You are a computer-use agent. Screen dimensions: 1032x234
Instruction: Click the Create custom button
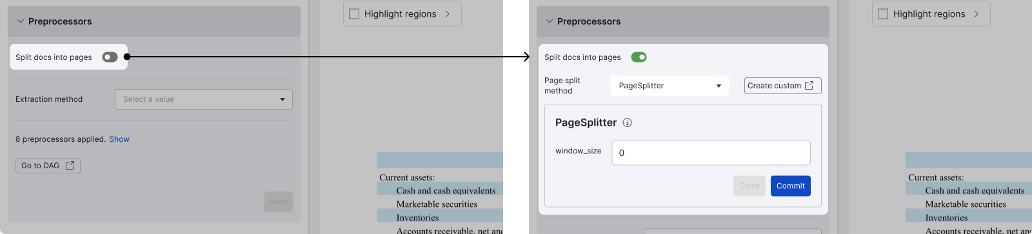click(782, 86)
